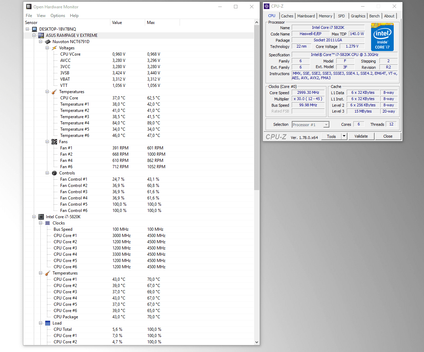
Task: Click the Sensor column header
Action: [x=67, y=23]
